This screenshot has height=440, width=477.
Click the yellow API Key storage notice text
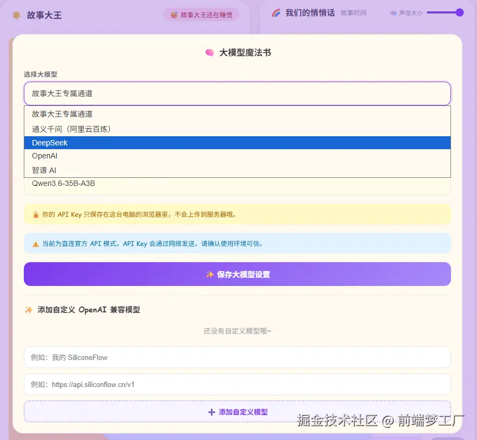click(140, 215)
